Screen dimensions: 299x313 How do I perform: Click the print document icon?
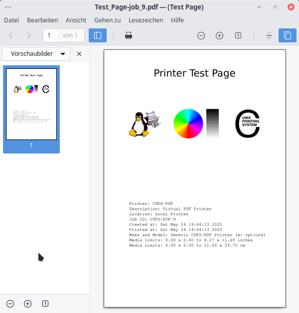coord(129,35)
